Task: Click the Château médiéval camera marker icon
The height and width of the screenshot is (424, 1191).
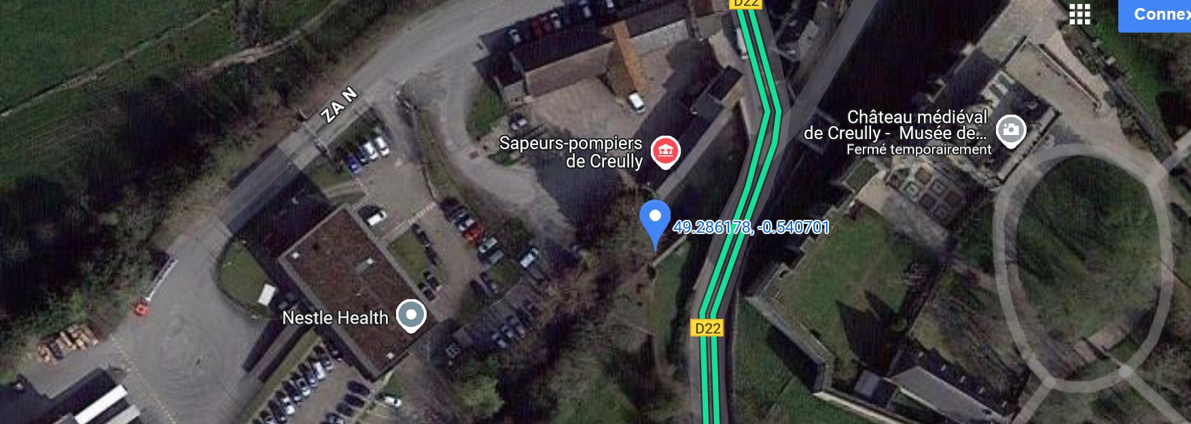Action: 1010,131
